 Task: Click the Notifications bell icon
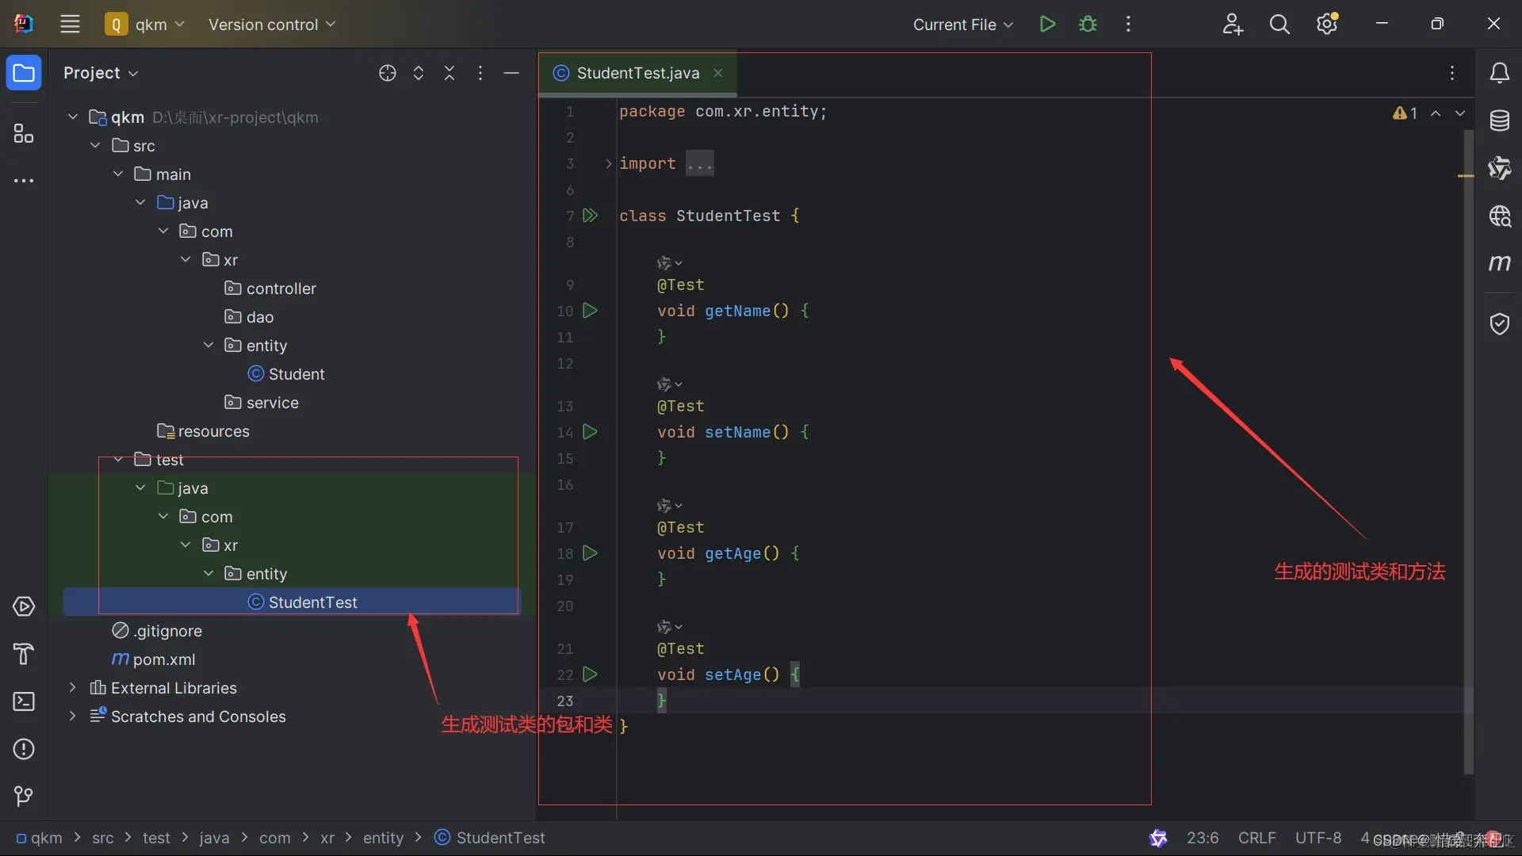[1499, 73]
